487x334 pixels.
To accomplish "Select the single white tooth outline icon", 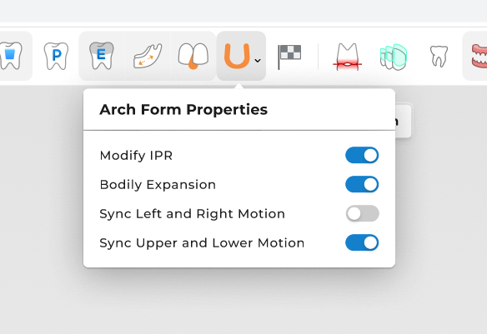I will (439, 56).
